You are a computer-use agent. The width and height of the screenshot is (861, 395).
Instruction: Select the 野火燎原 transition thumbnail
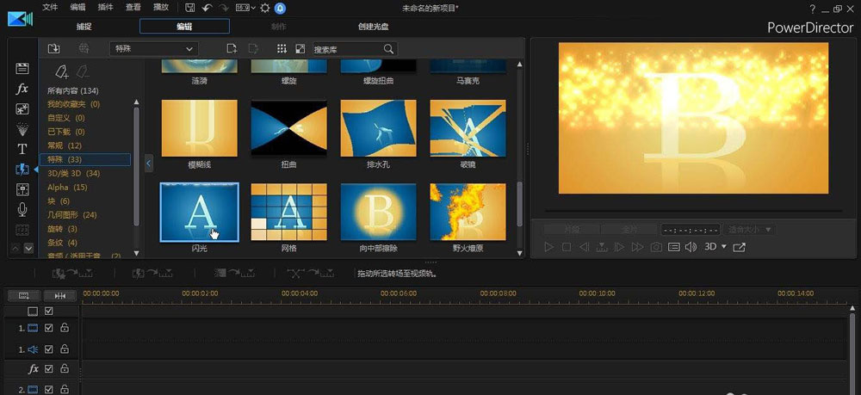click(x=468, y=212)
